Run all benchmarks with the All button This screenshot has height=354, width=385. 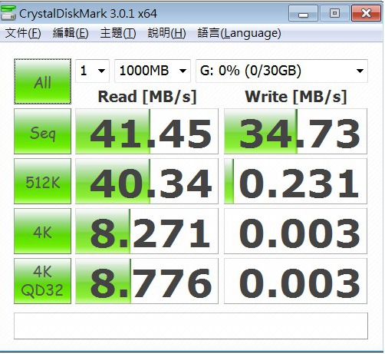point(42,81)
